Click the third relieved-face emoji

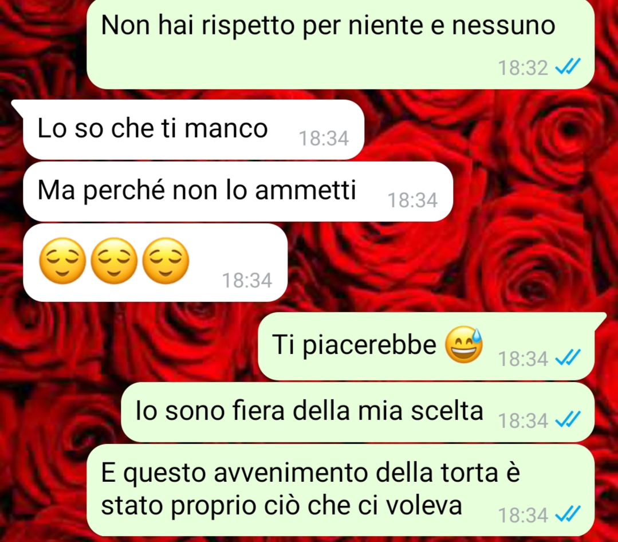tap(166, 261)
